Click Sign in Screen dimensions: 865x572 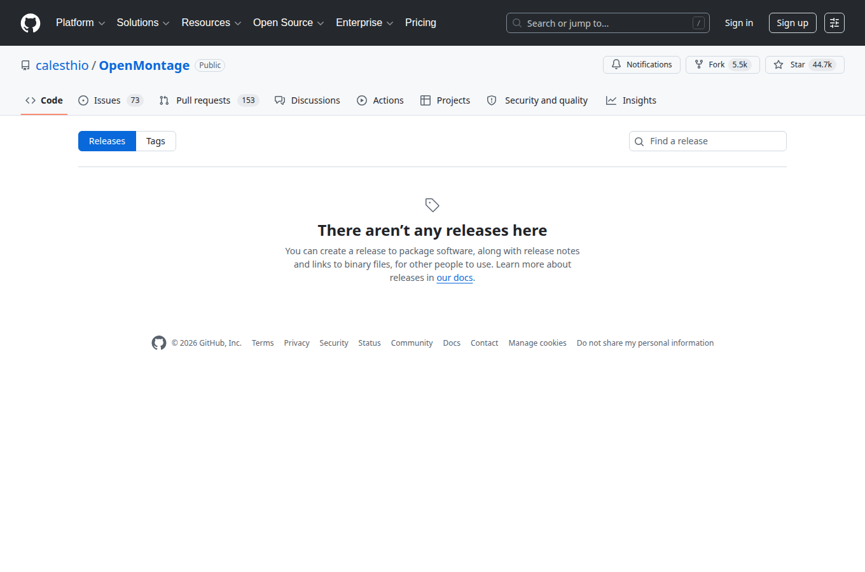739,23
